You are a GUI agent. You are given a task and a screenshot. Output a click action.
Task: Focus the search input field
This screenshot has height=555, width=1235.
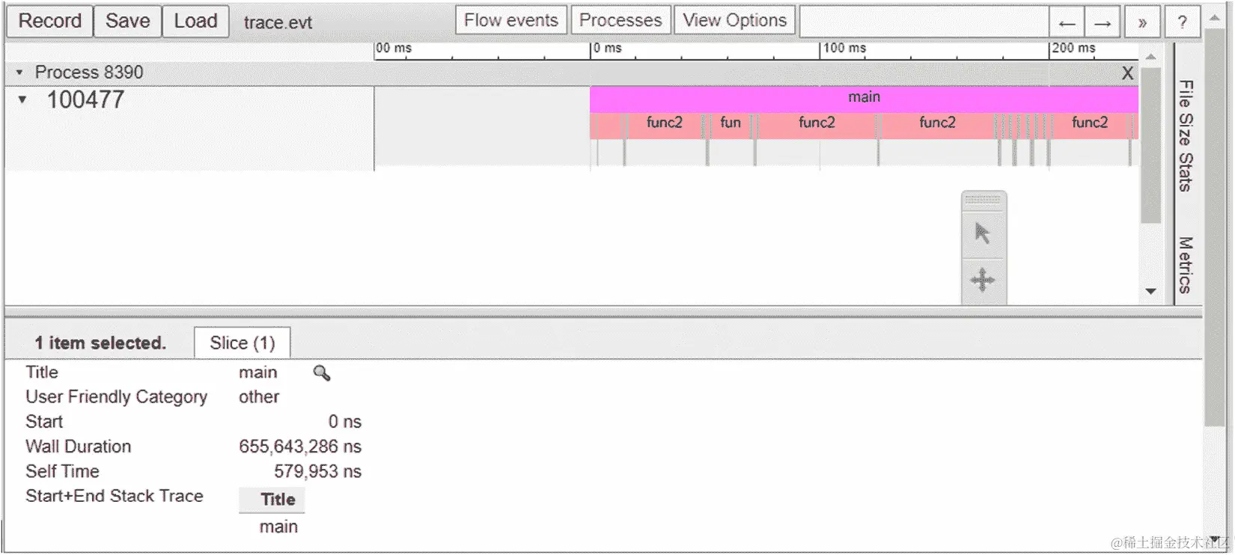(924, 22)
